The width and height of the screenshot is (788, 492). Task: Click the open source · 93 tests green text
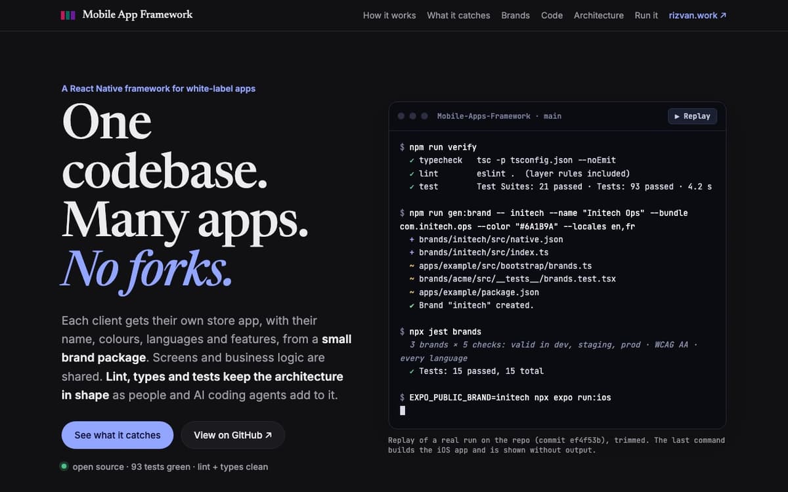coord(170,466)
